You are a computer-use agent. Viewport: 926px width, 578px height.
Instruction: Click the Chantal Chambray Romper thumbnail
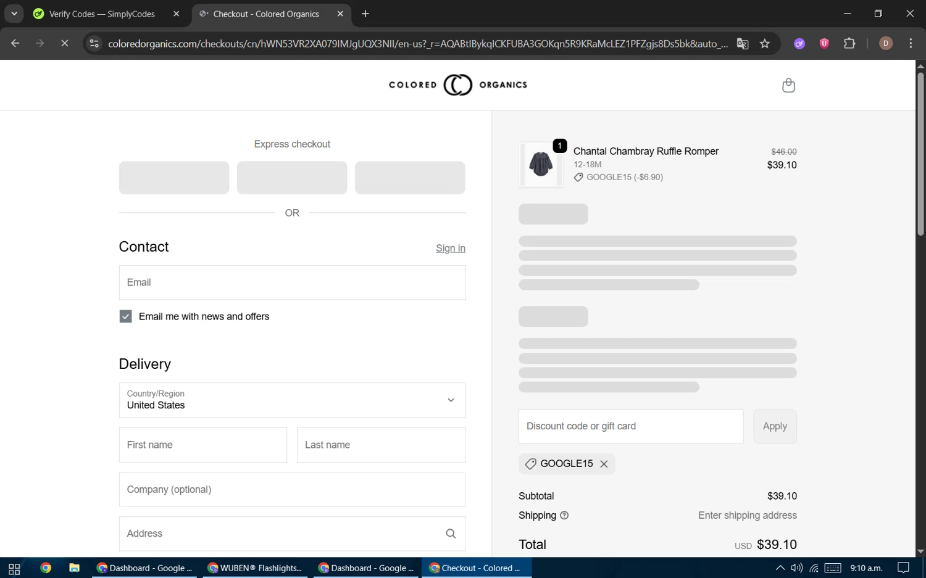pyautogui.click(x=541, y=164)
